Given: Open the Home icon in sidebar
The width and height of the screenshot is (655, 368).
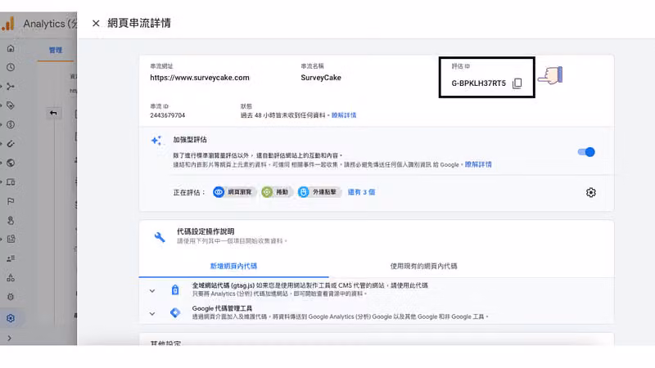Looking at the screenshot, I should [x=11, y=48].
